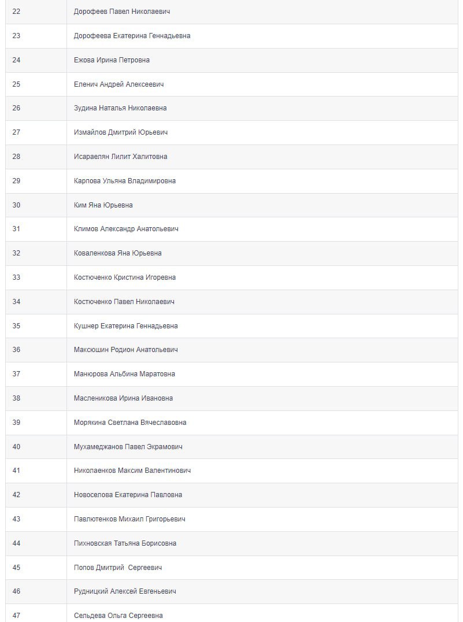Viewport: 463px width, 622px height.
Task: Click on Коваленкова Яна Юрьевна
Action: pyautogui.click(x=118, y=253)
